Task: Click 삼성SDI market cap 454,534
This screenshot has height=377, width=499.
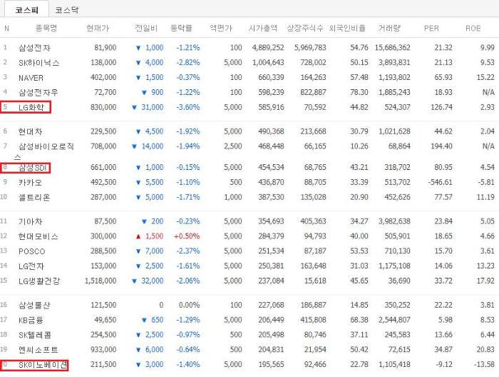Action: (x=271, y=167)
